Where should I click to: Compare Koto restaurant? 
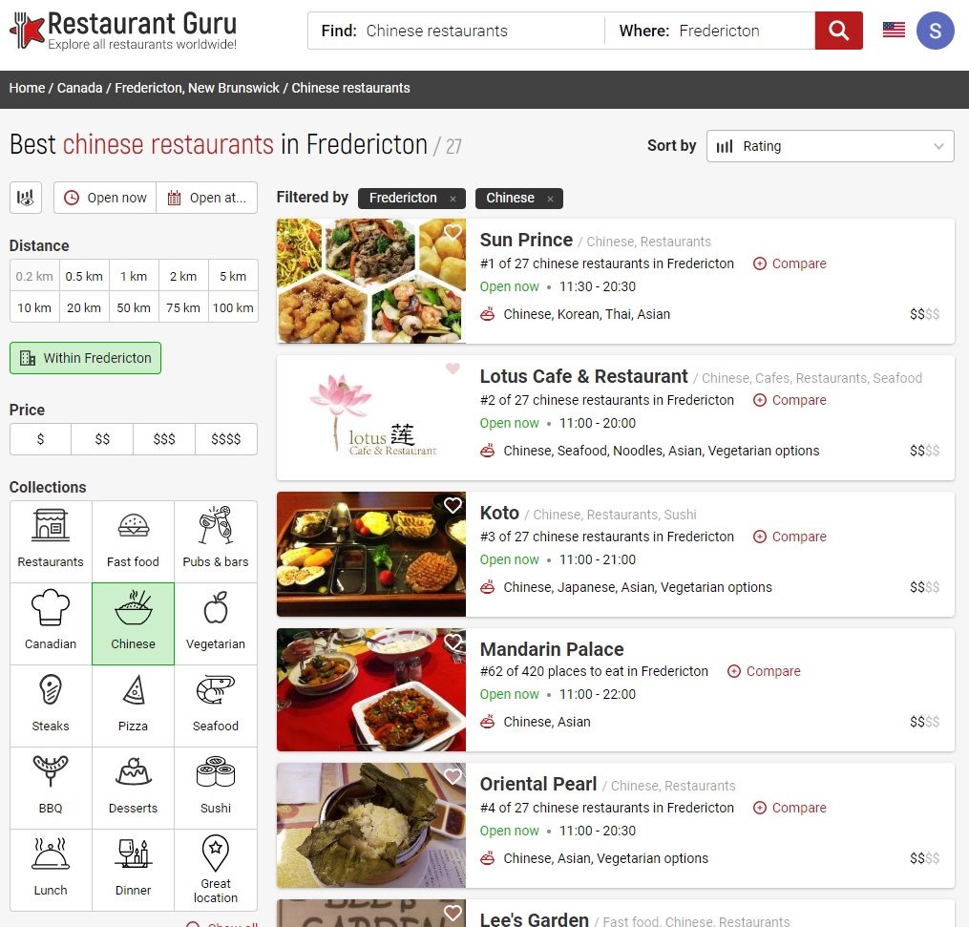coord(790,537)
